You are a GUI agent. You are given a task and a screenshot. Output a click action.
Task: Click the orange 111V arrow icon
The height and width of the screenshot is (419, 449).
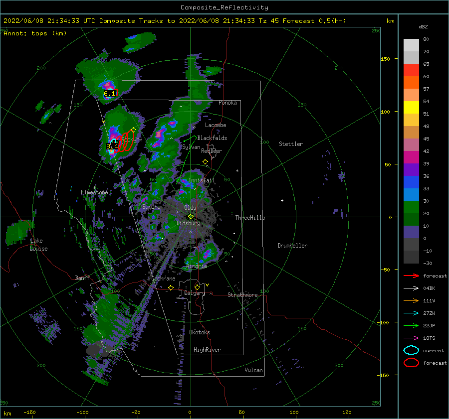tap(411, 300)
